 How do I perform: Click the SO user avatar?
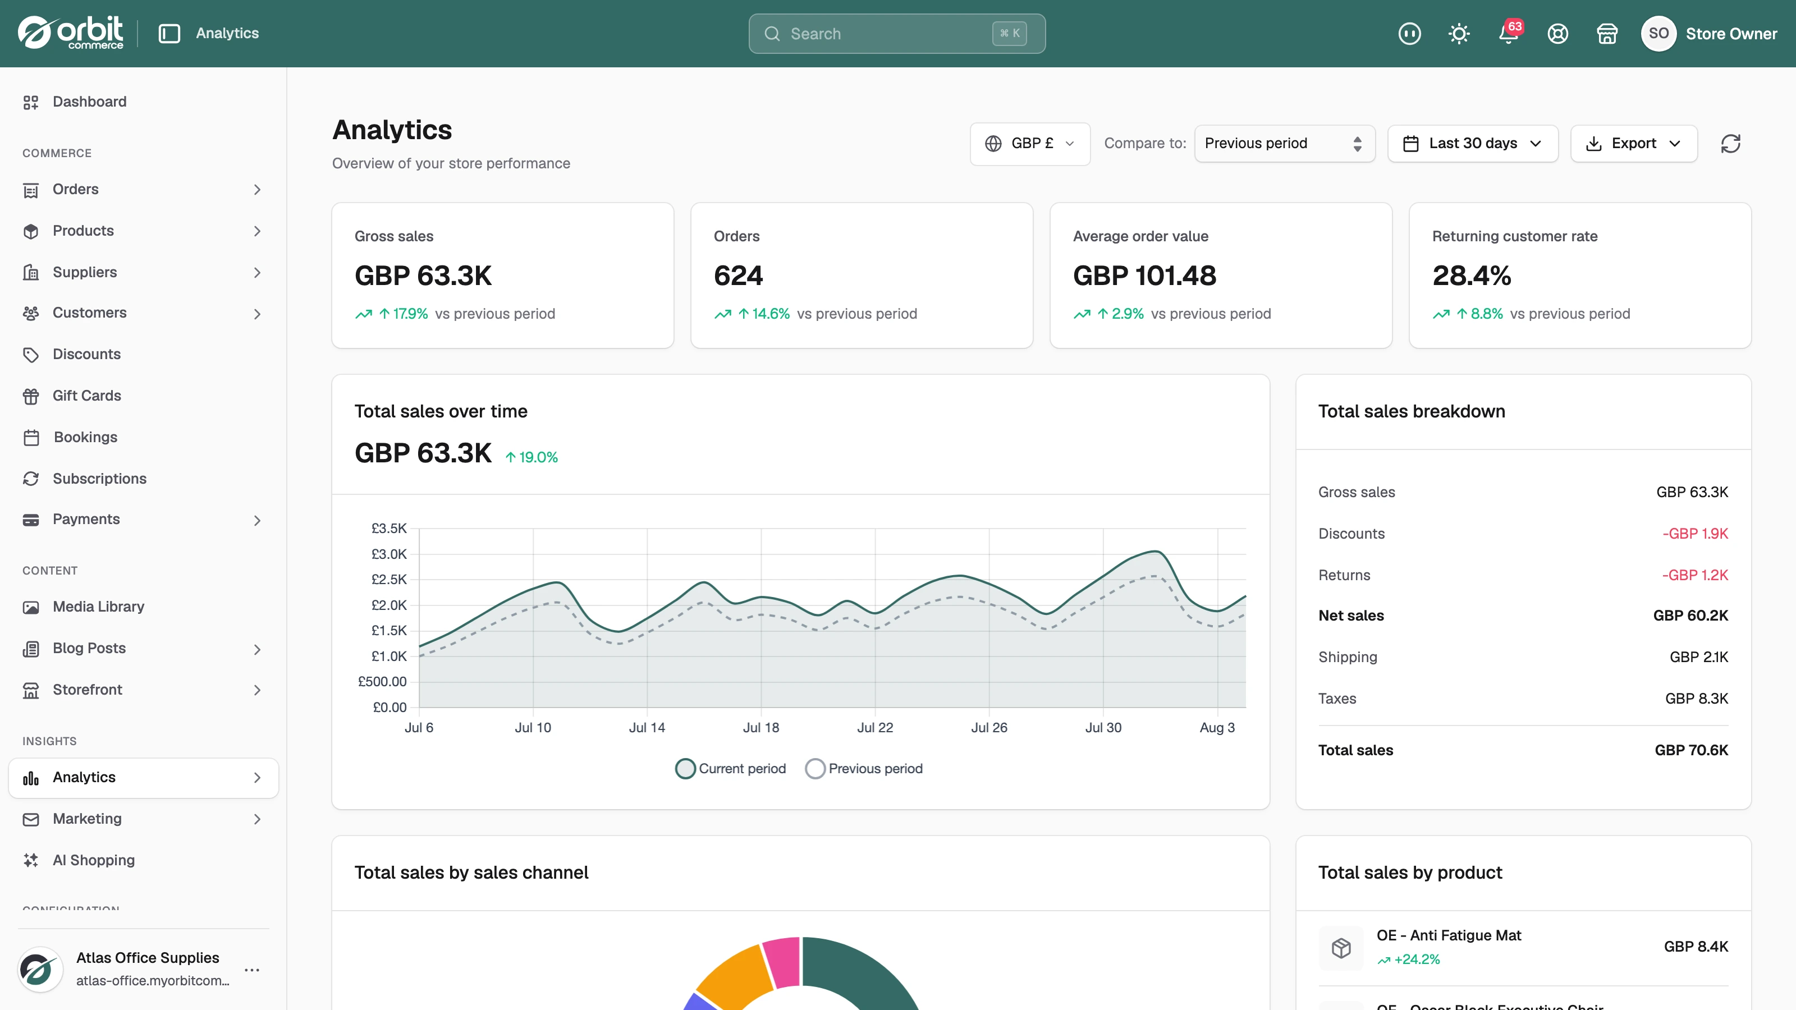[x=1658, y=34]
